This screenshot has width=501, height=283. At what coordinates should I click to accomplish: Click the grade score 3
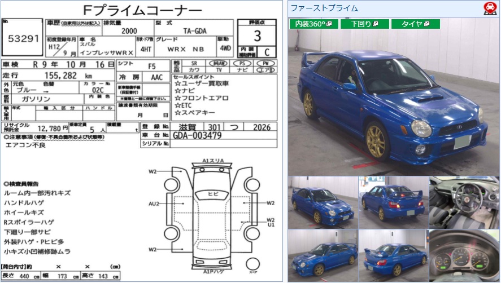[257, 36]
